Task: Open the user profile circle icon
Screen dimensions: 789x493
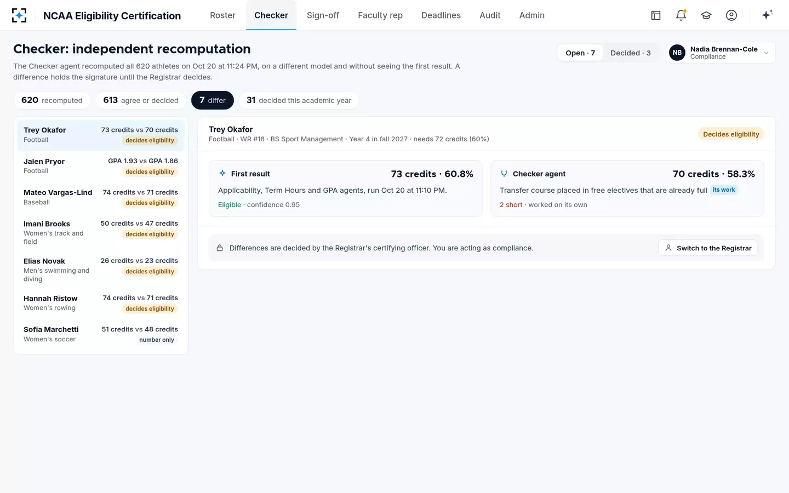Action: 731,15
